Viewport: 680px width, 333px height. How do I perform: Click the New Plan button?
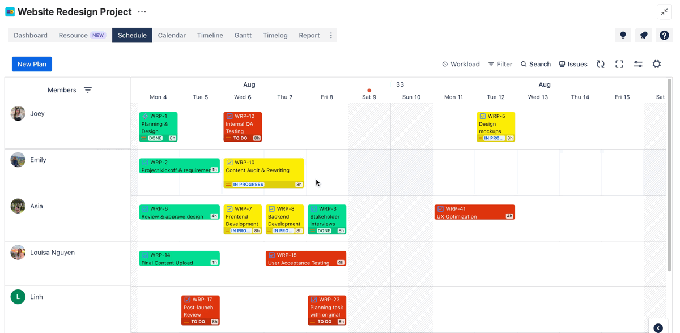[32, 64]
